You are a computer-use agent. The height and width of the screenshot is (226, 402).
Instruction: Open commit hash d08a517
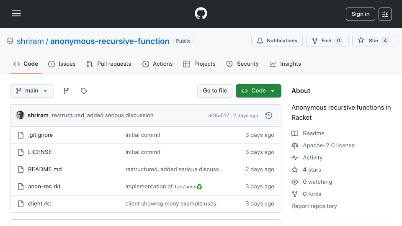(x=219, y=116)
